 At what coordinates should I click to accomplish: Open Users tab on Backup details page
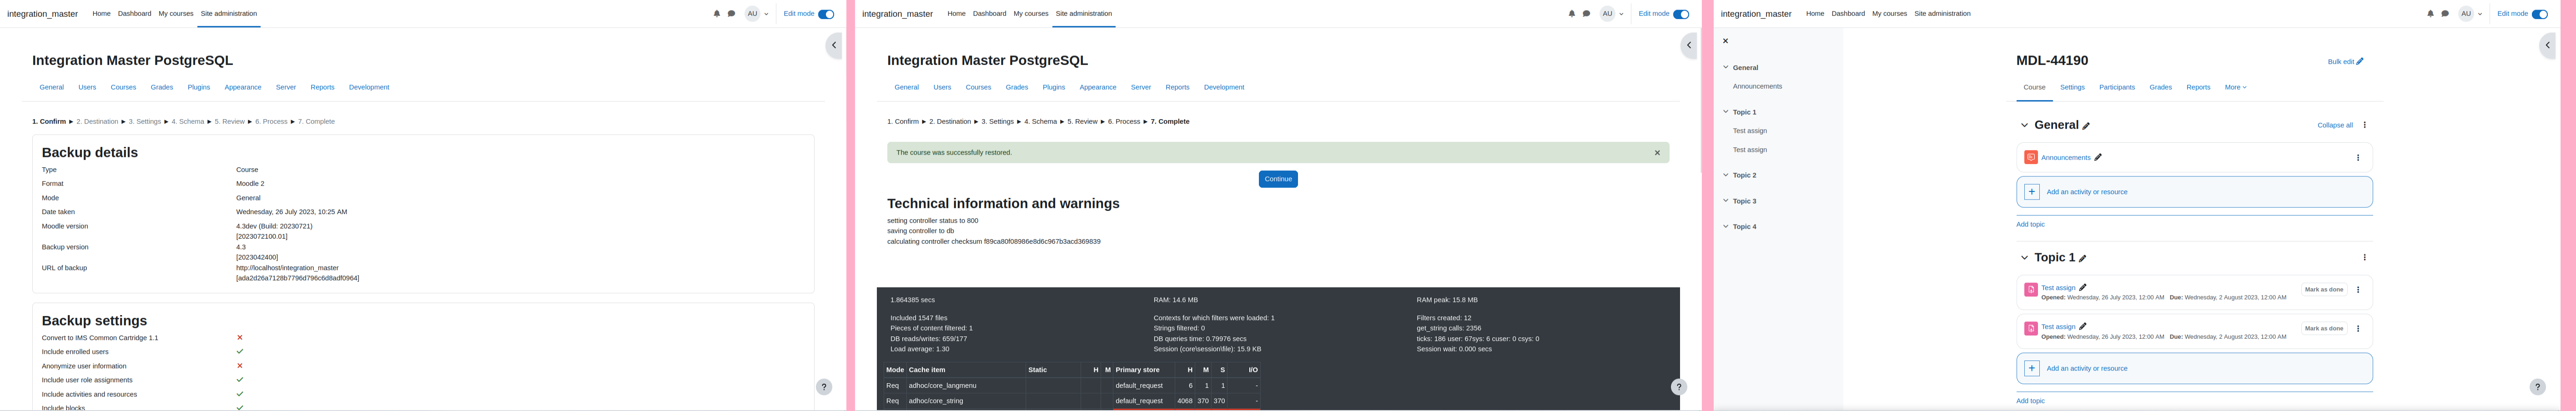[x=87, y=87]
